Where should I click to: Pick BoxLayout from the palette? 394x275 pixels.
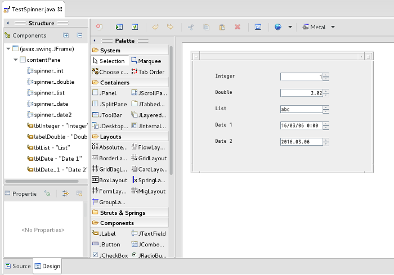(x=110, y=180)
